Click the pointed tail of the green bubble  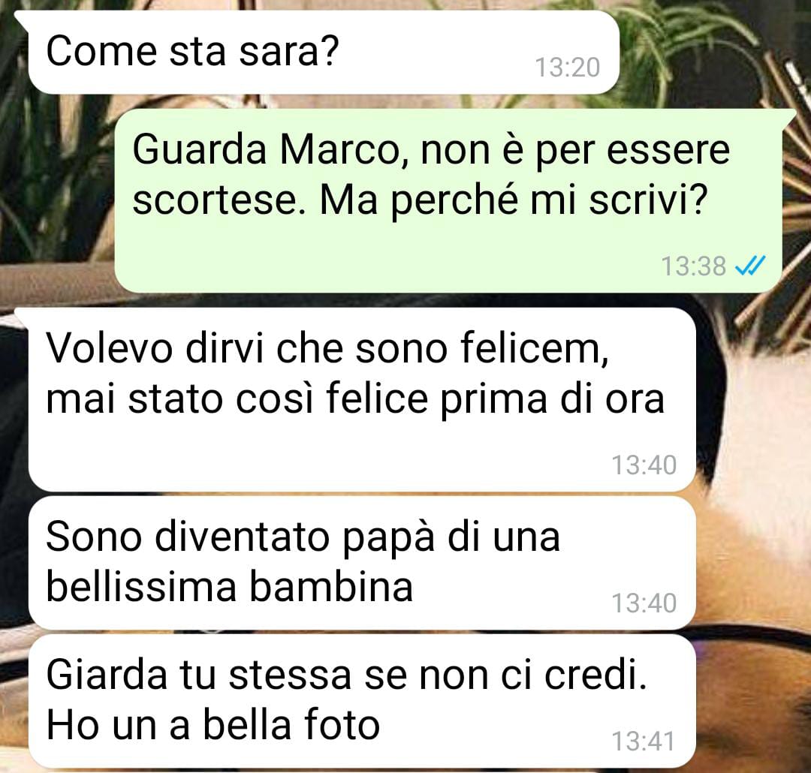click(788, 117)
